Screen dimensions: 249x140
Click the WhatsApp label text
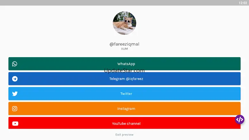click(x=126, y=64)
